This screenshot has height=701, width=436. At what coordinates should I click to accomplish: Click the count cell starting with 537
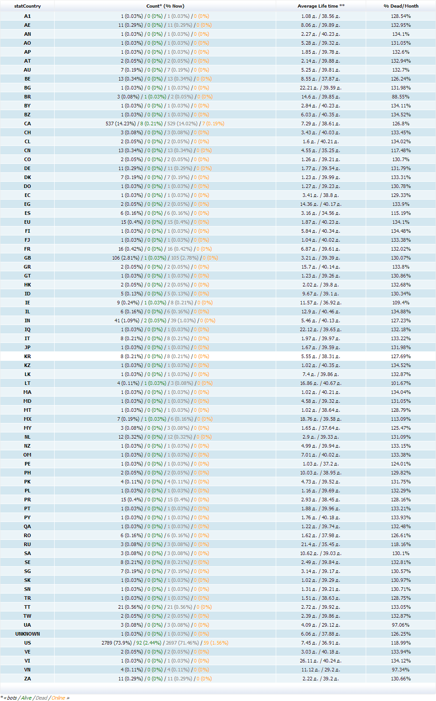pos(165,124)
